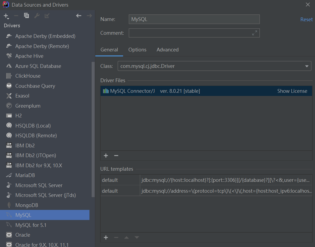Image resolution: width=315 pixels, height=247 pixels.
Task: Click the Azure SQL Database icon
Action: coord(9,66)
